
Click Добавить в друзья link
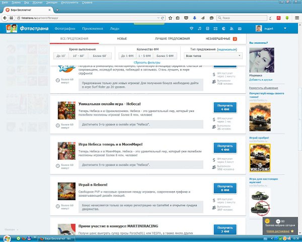click(x=261, y=80)
